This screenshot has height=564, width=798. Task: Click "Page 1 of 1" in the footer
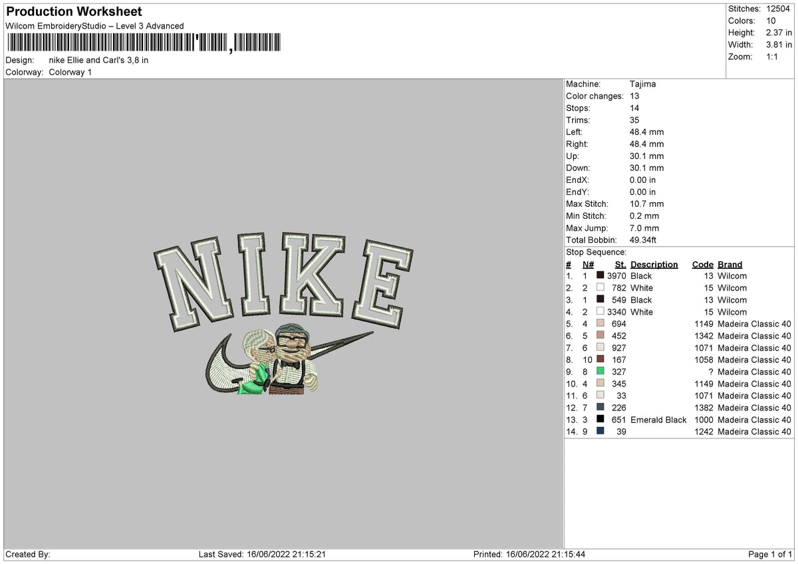click(x=770, y=554)
